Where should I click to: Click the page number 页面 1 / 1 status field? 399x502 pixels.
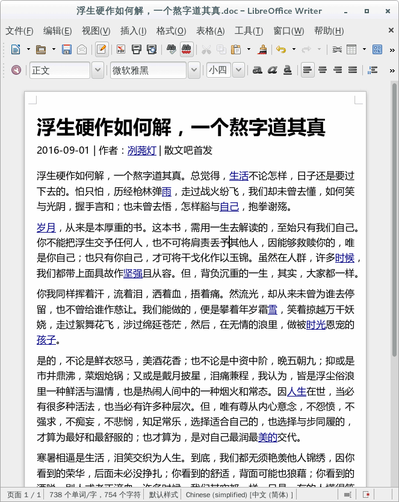tap(24, 495)
